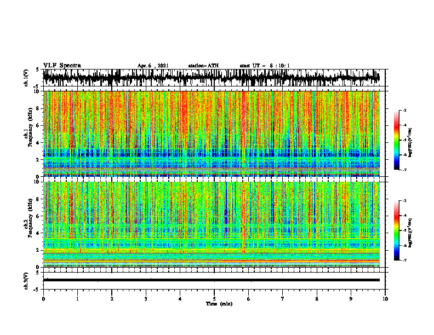Image resolution: width=434 pixels, height=335 pixels.
Task: Click the '-3' label on ch.1 color scale
Action: pos(404,110)
